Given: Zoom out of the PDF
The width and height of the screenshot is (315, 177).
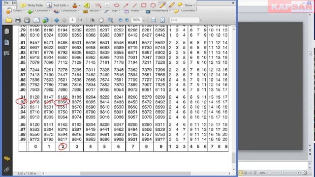Looking at the screenshot, I should point(120,20).
